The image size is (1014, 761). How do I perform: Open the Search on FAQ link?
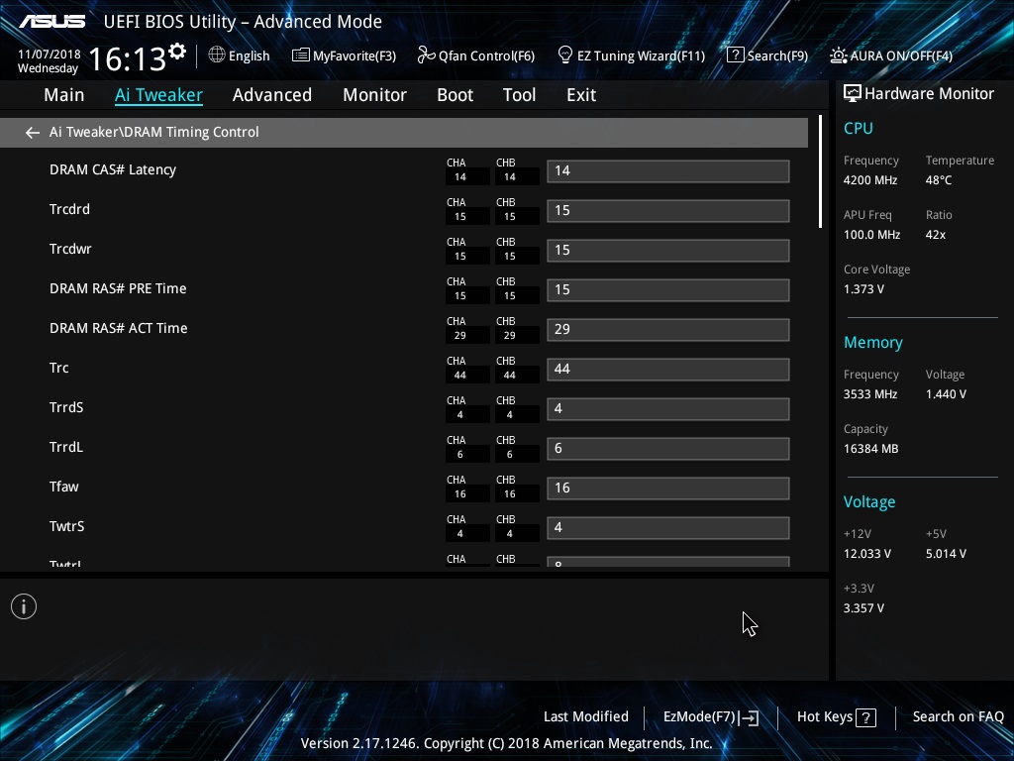click(958, 716)
